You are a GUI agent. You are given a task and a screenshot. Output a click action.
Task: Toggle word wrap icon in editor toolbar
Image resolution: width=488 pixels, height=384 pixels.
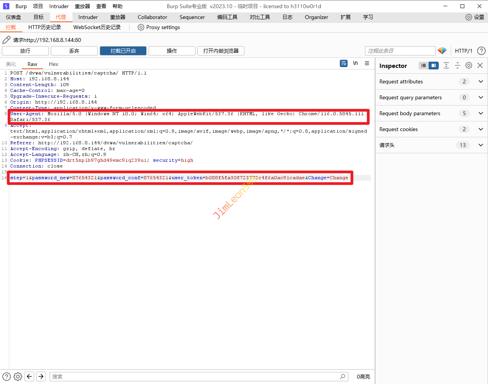coord(344,64)
